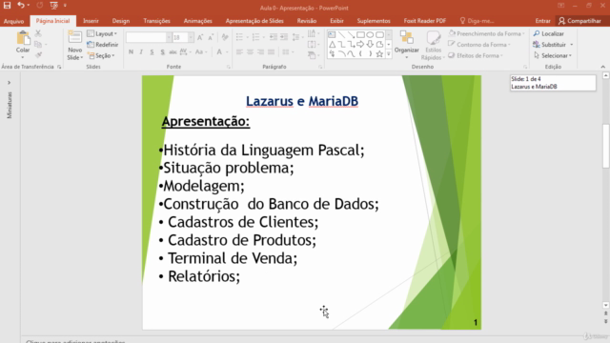Click the Organizar arrange icon
The image size is (610, 343).
click(407, 38)
